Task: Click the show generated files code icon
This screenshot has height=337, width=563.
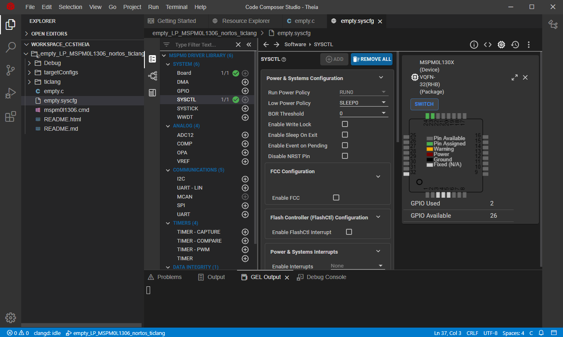Action: click(488, 45)
